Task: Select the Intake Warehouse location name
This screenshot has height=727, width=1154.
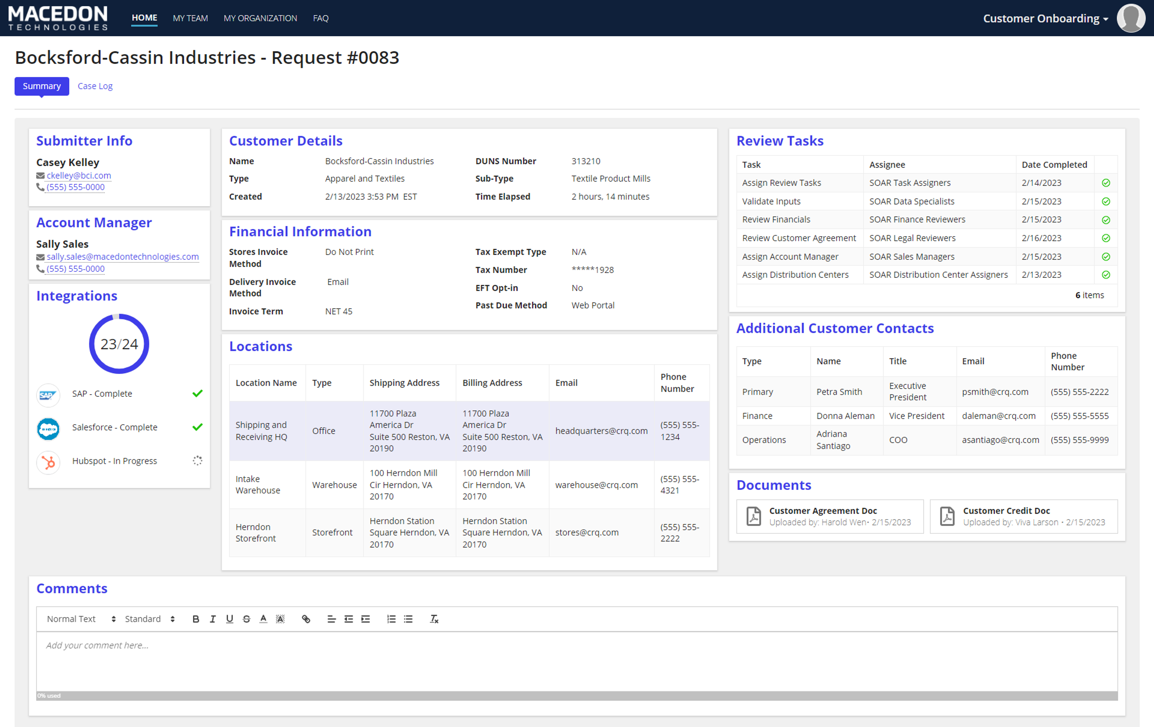Action: point(258,485)
